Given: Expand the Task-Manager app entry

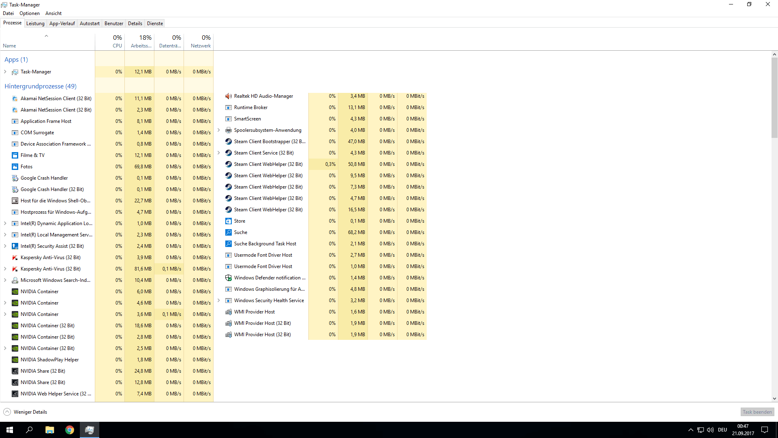Looking at the screenshot, I should click(5, 72).
